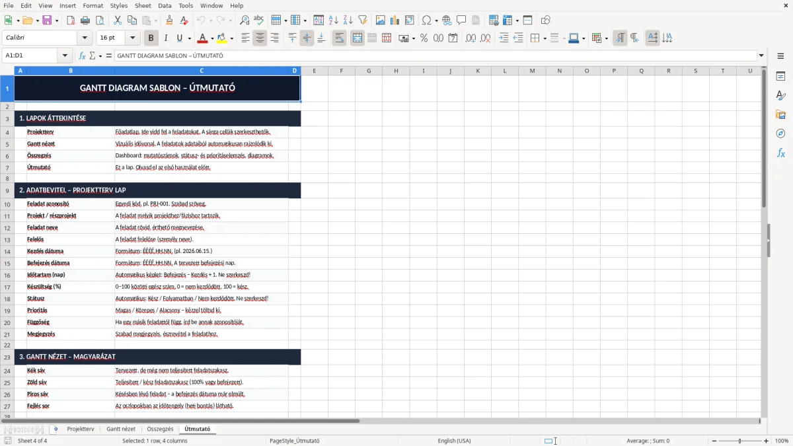Open the Tools menu
The width and height of the screenshot is (793, 446).
[x=186, y=5]
